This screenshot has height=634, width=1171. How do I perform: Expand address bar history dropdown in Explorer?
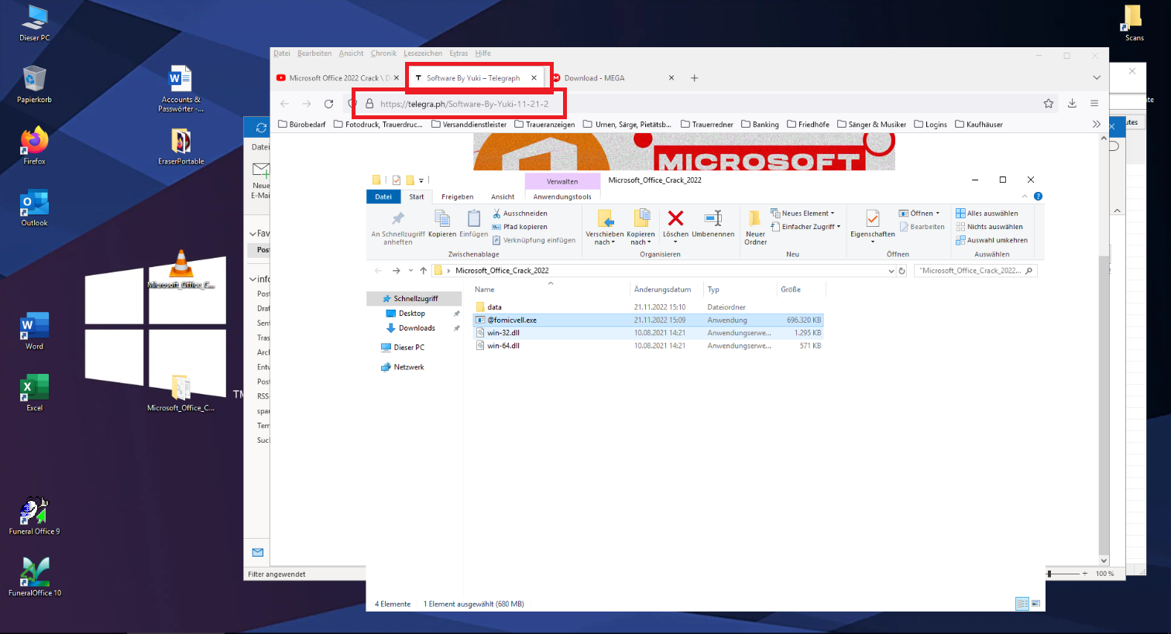(x=891, y=271)
